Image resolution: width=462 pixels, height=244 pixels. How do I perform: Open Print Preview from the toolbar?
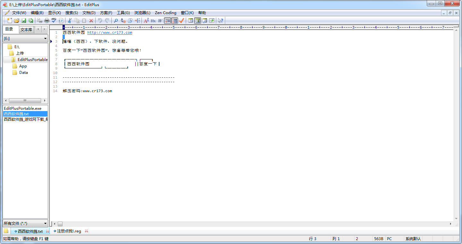[40, 21]
